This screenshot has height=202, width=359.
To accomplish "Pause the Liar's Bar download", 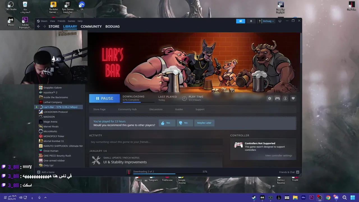I will point(104,98).
